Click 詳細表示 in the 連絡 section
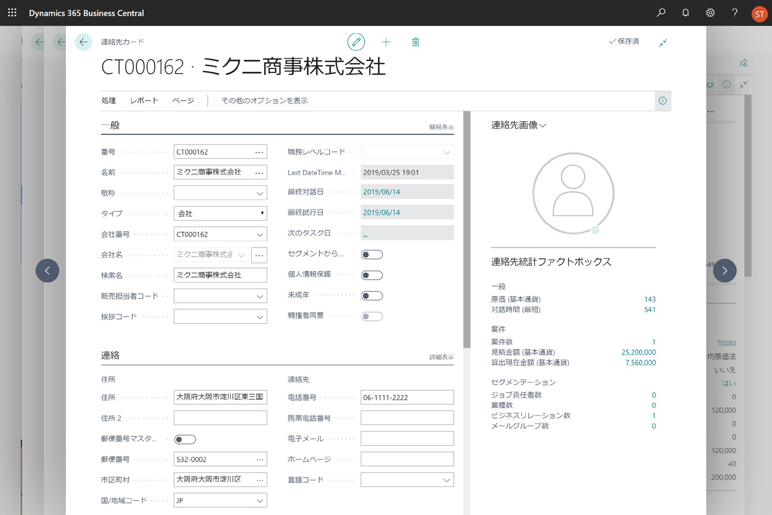This screenshot has height=515, width=772. coord(441,357)
